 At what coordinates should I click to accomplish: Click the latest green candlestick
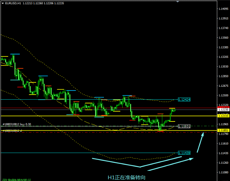[x=173, y=110]
